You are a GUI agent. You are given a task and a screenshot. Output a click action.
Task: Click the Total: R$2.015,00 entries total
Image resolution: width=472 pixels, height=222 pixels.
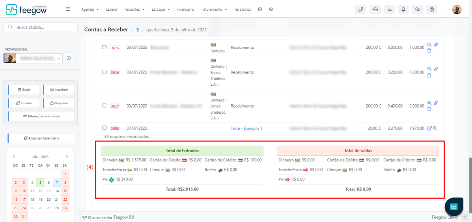(182, 189)
